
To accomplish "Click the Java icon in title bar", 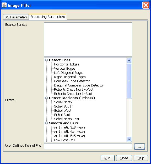I will [4, 5].
